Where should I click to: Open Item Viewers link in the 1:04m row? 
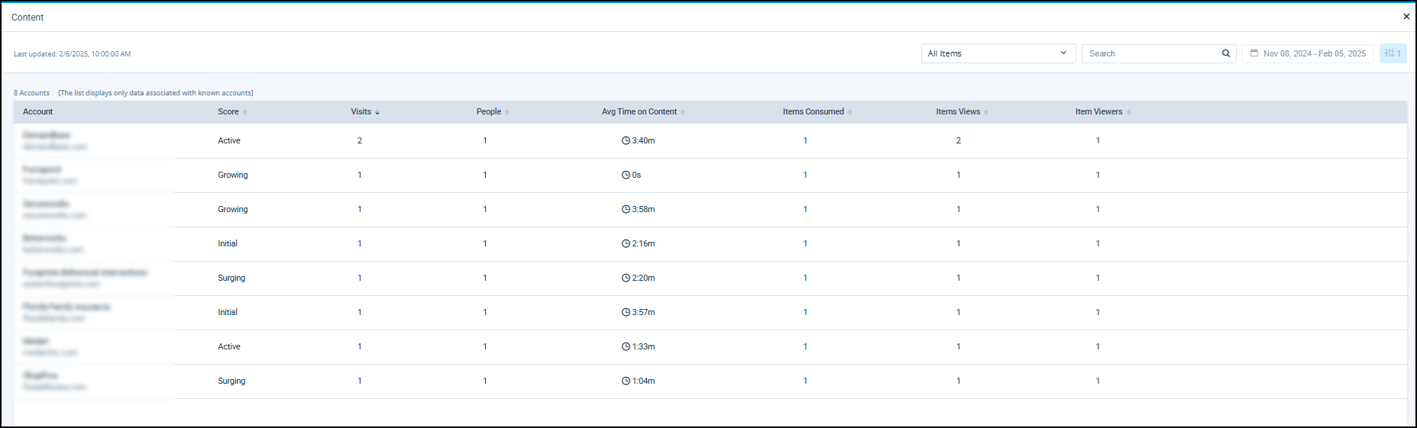[x=1098, y=381]
